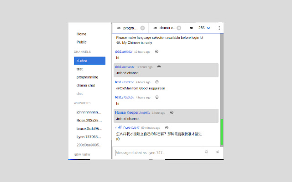Switch to the drama chat tab

pos(168,28)
